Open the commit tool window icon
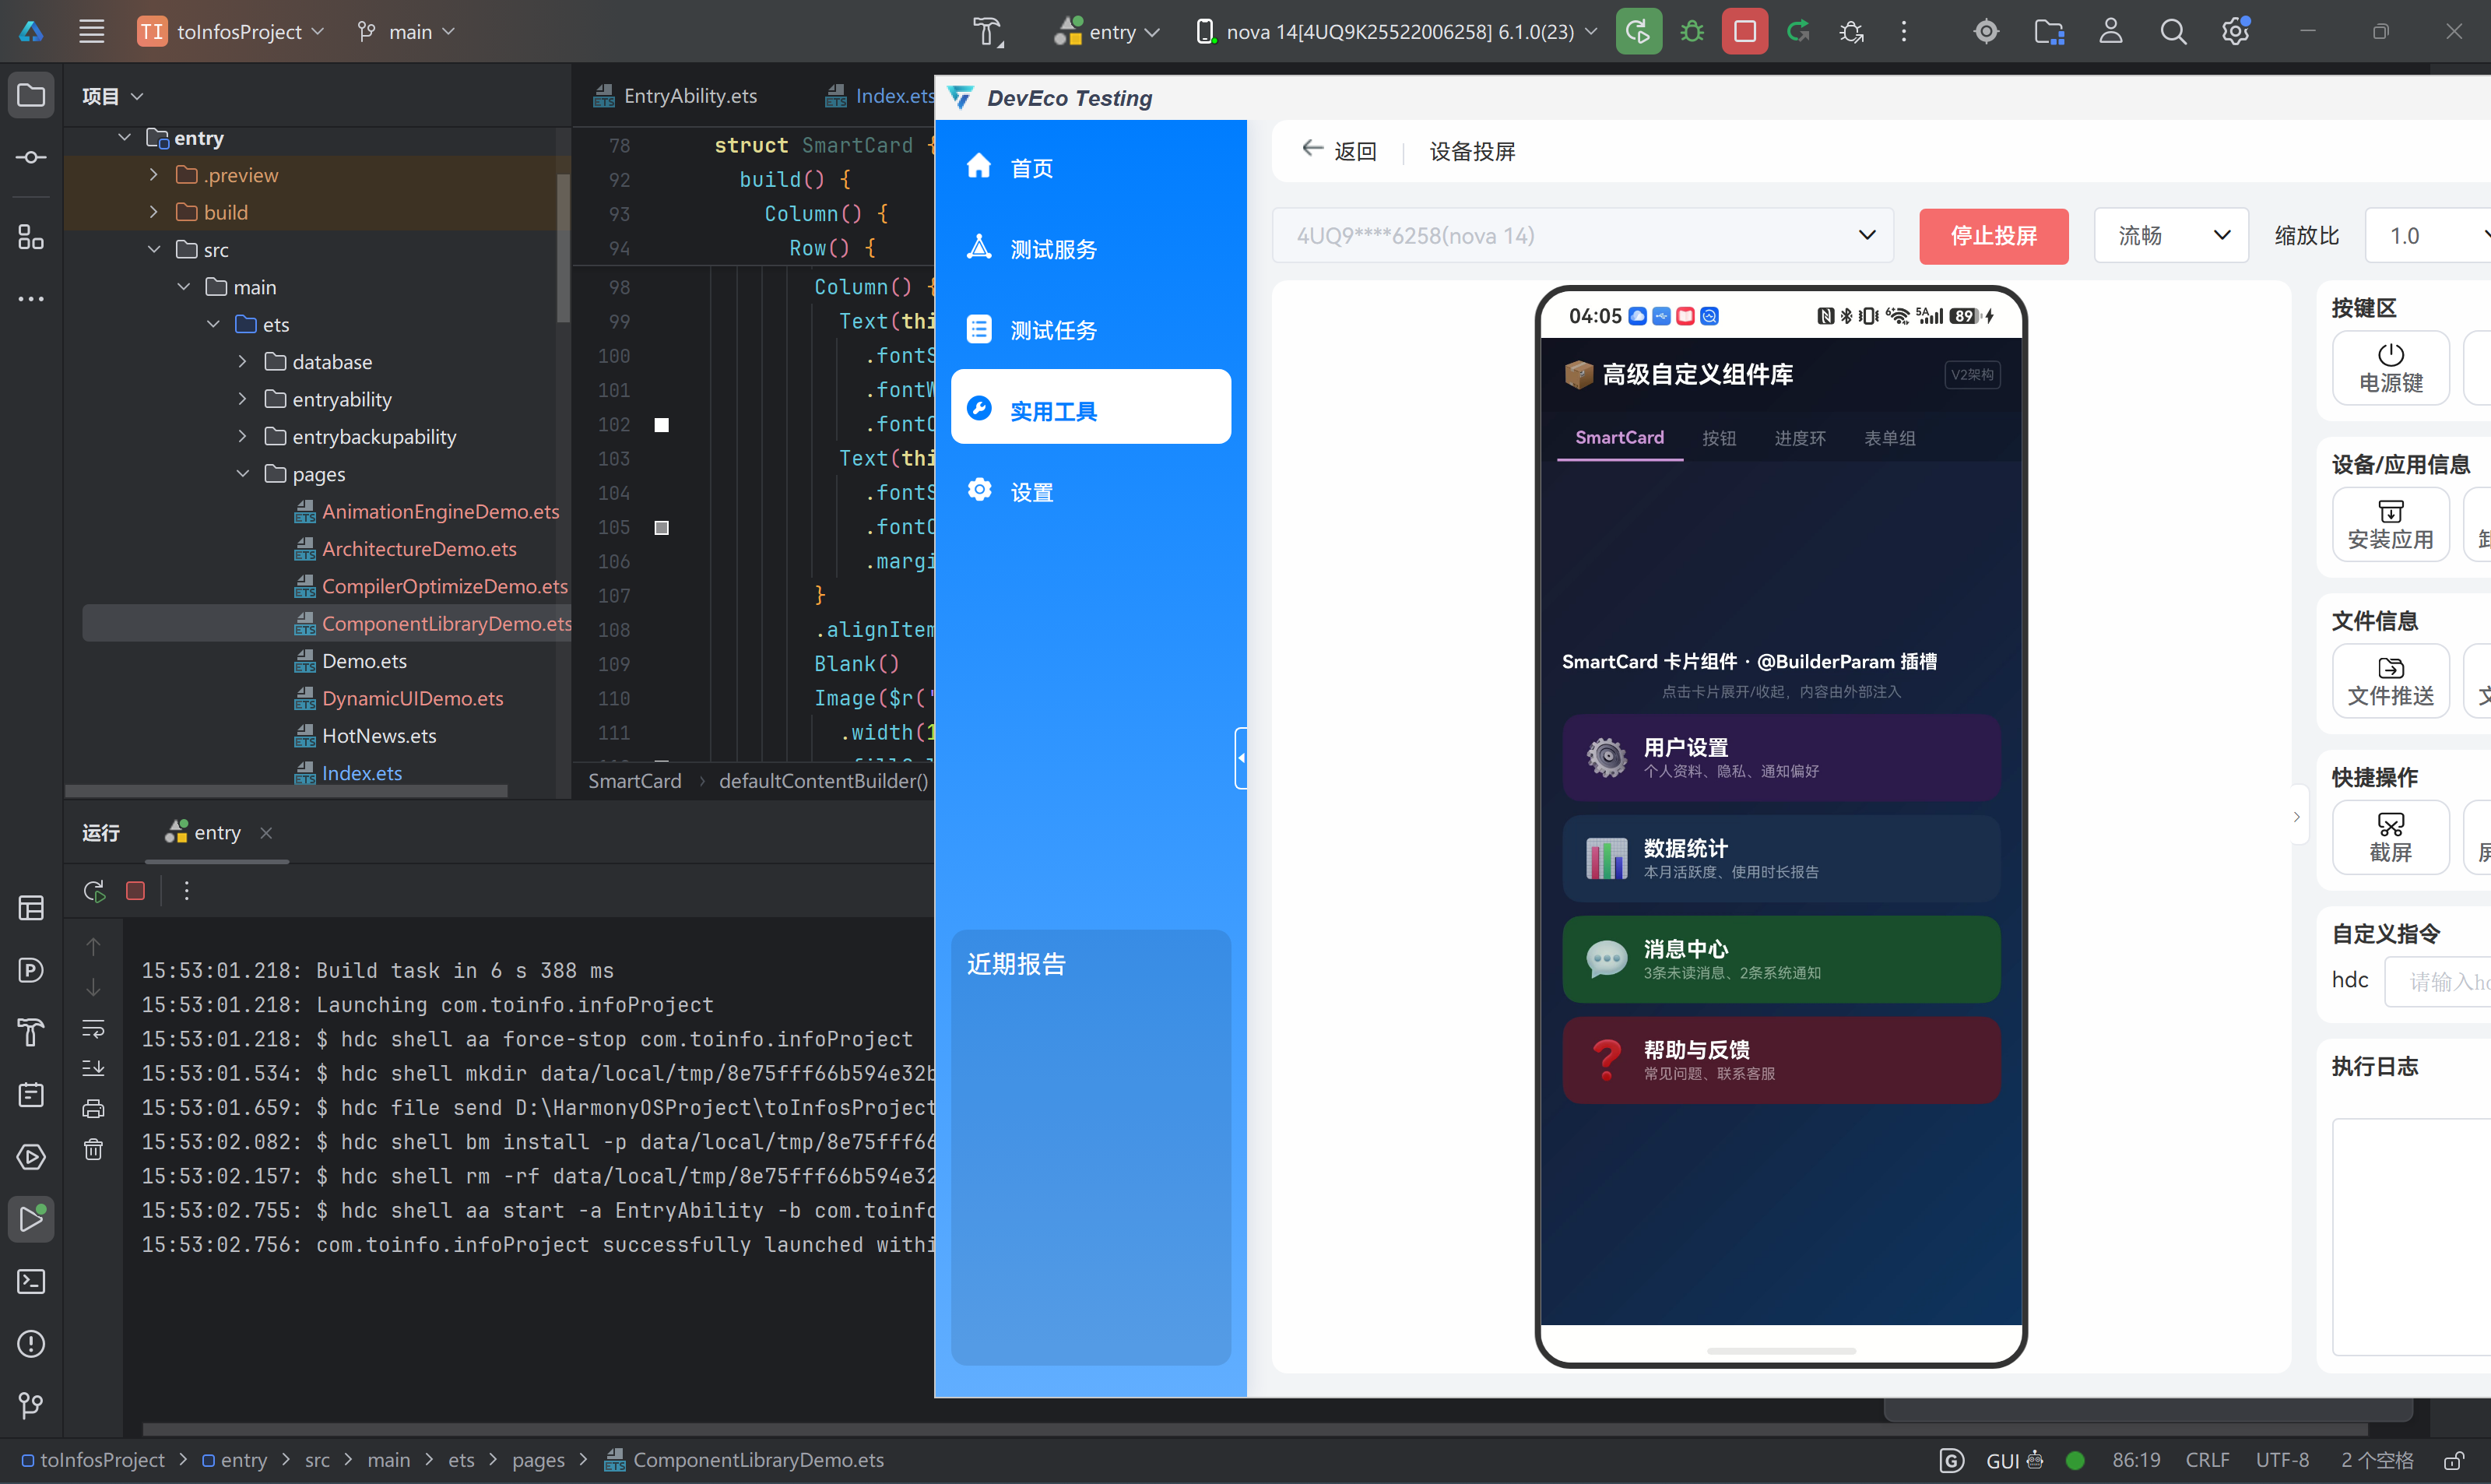The image size is (2491, 1484). pyautogui.click(x=31, y=158)
